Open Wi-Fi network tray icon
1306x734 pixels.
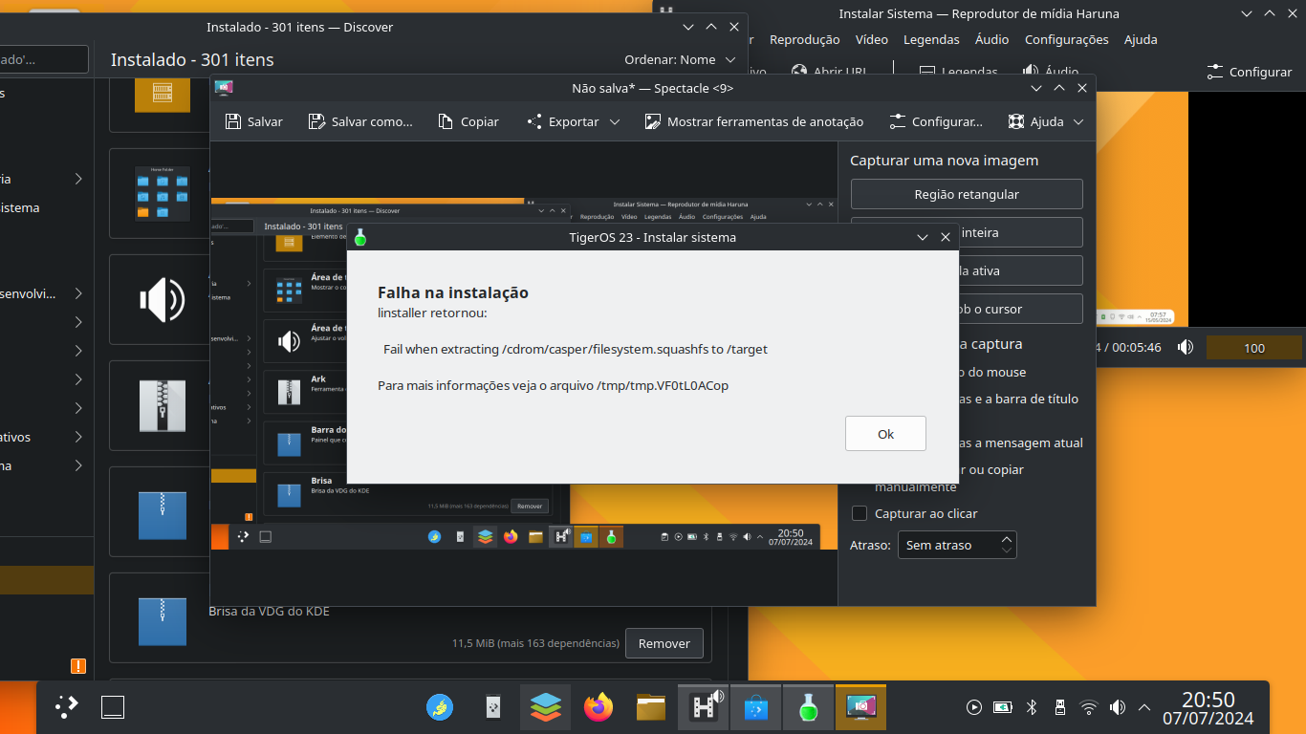click(1088, 707)
